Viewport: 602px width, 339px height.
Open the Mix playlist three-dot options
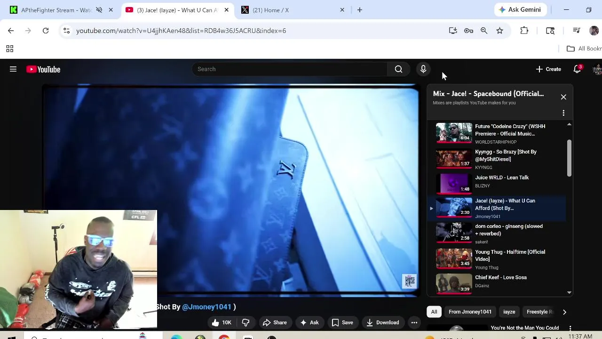[563, 113]
